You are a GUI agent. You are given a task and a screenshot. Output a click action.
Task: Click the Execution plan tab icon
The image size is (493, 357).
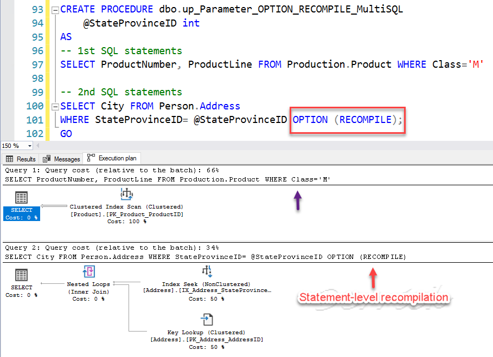click(91, 158)
